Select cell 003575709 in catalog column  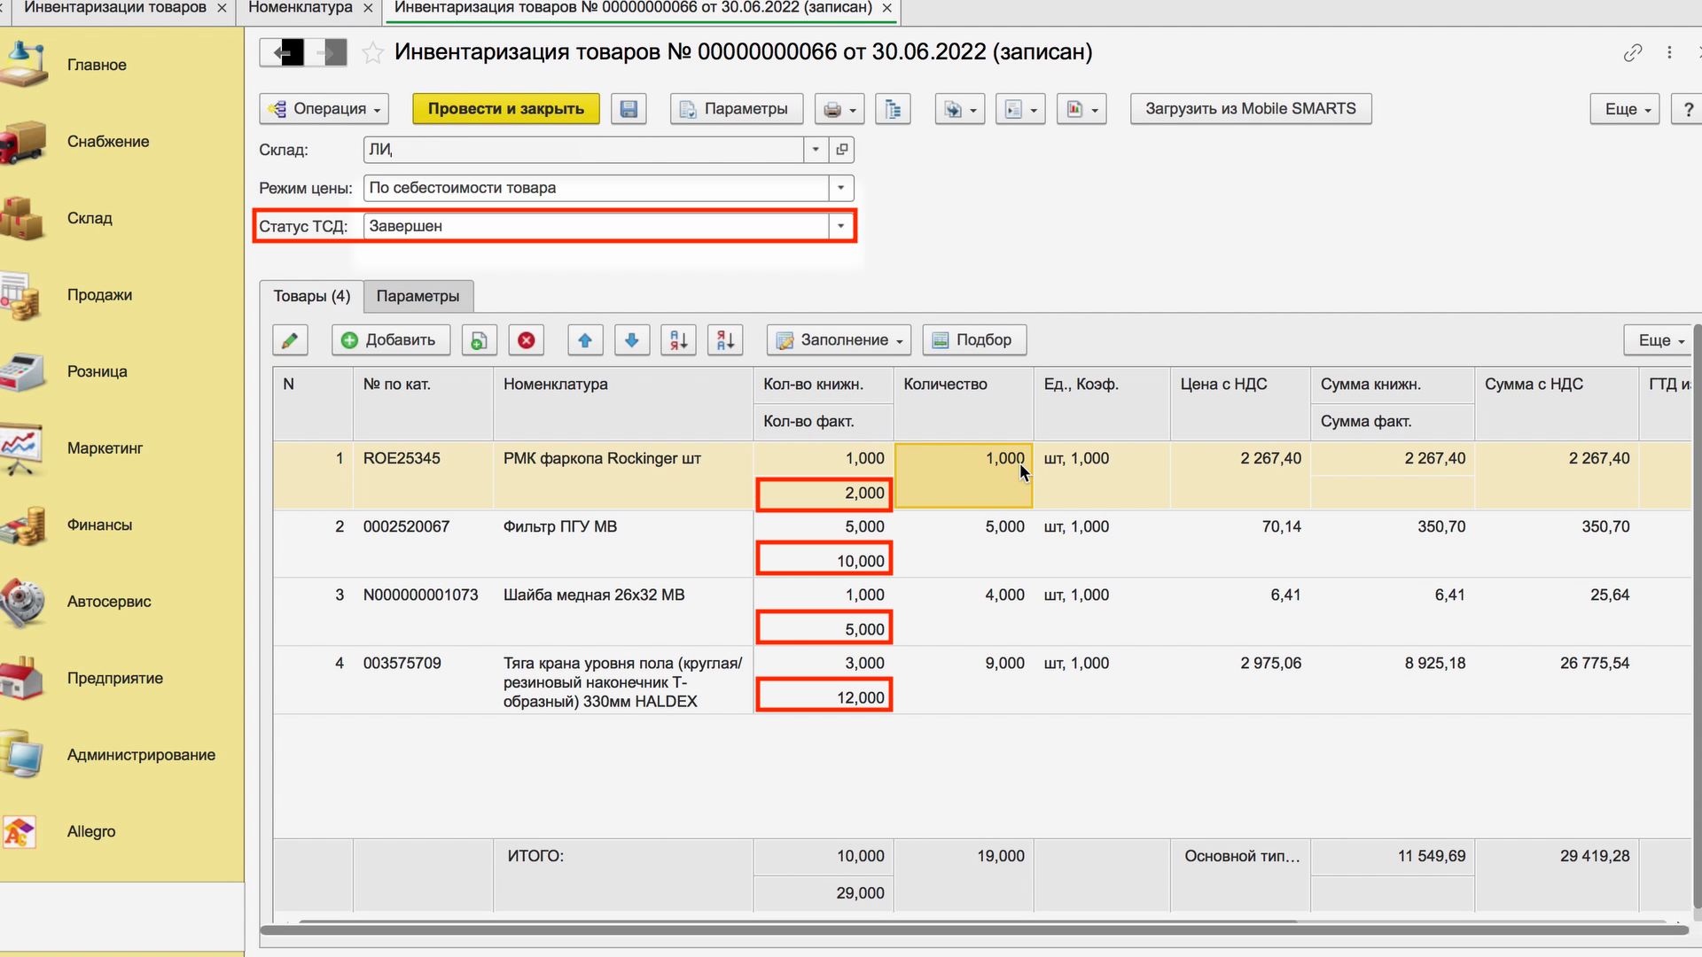pyautogui.click(x=423, y=681)
